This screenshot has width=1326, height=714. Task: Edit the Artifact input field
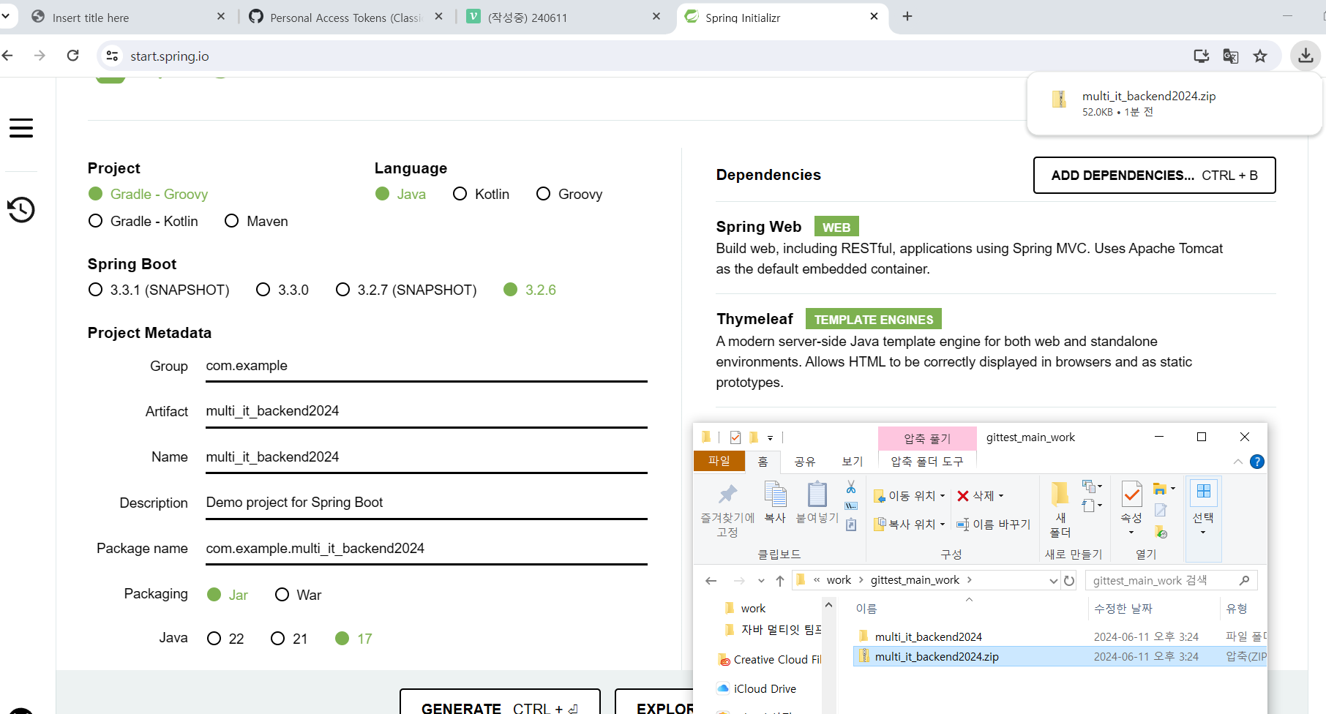click(427, 411)
